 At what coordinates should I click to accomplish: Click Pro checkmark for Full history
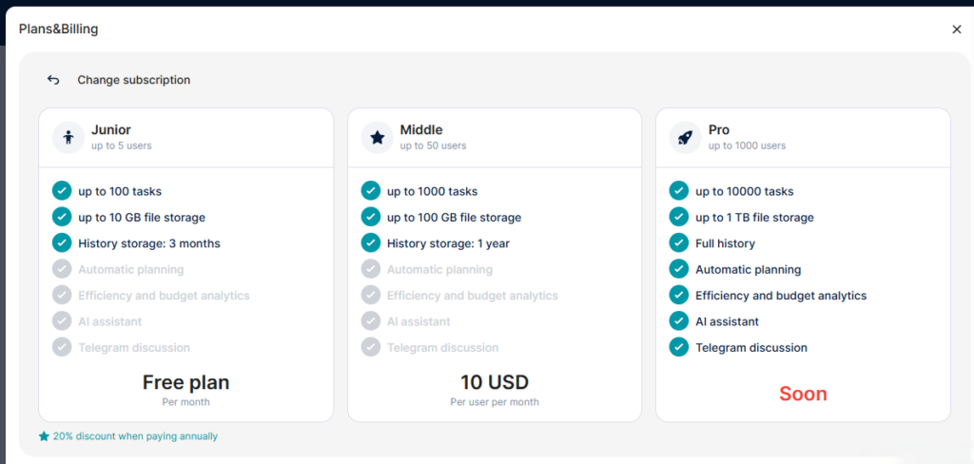tap(679, 242)
